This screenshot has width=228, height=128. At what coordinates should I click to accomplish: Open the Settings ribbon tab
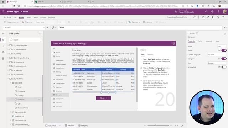click(x=51, y=17)
